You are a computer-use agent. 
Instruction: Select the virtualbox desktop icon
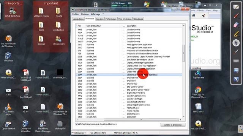pos(8,57)
